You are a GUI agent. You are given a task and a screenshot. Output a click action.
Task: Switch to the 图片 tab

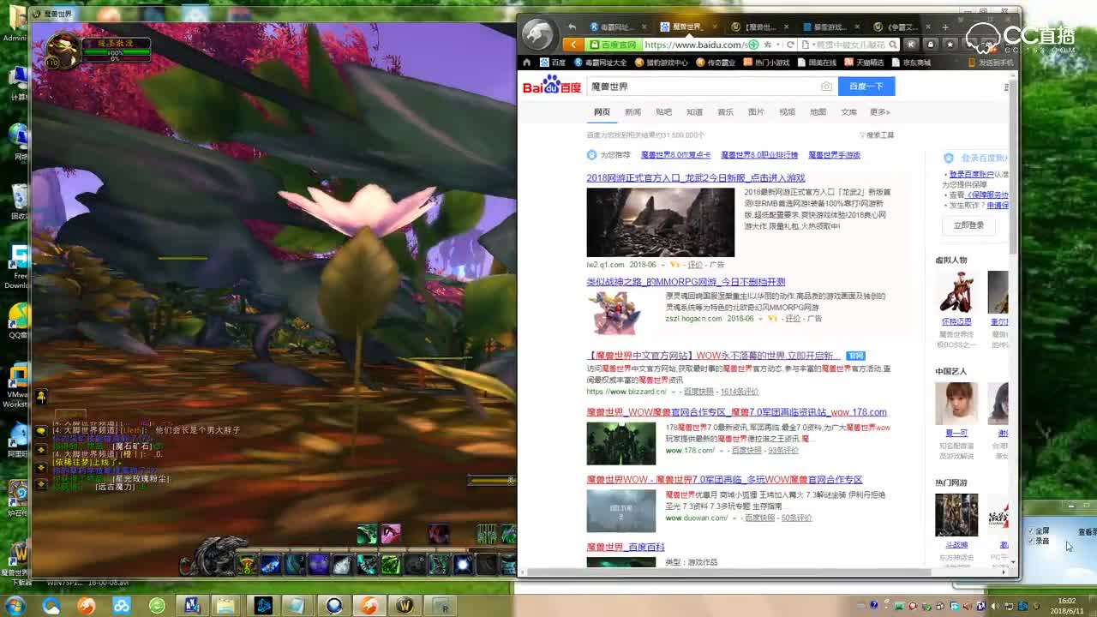tap(756, 112)
